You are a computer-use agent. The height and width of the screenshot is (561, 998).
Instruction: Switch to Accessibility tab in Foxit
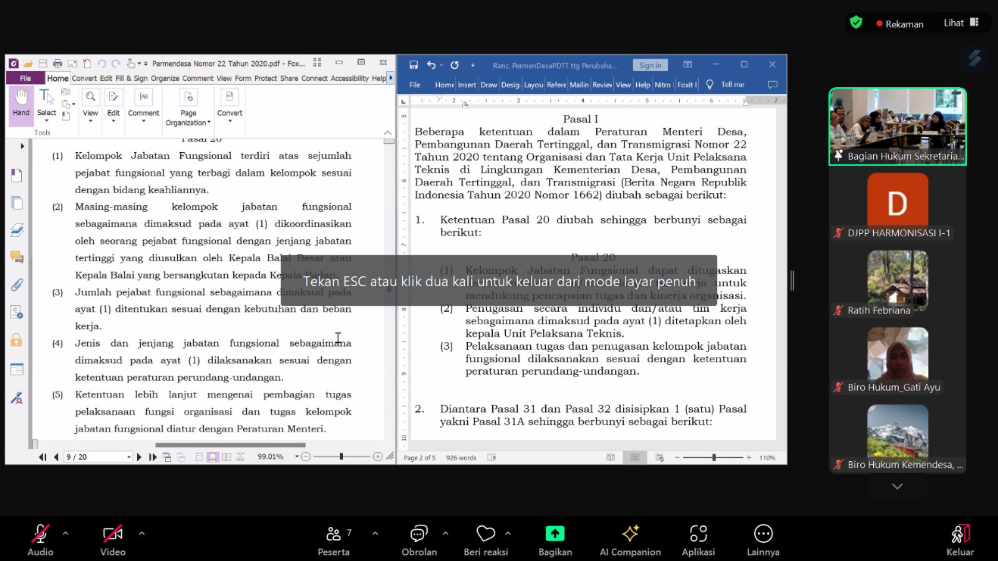coord(349,78)
